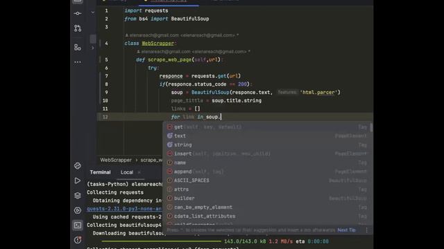This screenshot has width=444, height=249.
Task: Click the author hint above def scrape_web_page
Action: click(x=194, y=52)
